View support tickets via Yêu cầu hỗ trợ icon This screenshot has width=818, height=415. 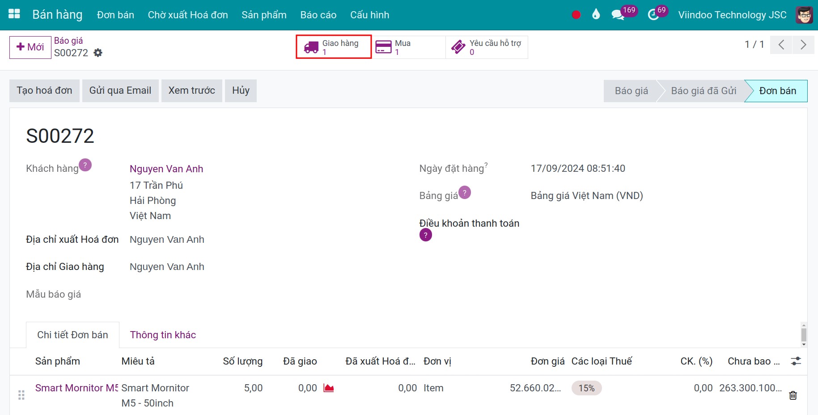point(458,46)
